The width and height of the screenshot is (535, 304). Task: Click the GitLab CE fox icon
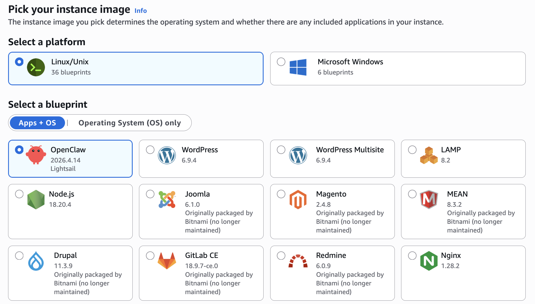[x=167, y=261]
